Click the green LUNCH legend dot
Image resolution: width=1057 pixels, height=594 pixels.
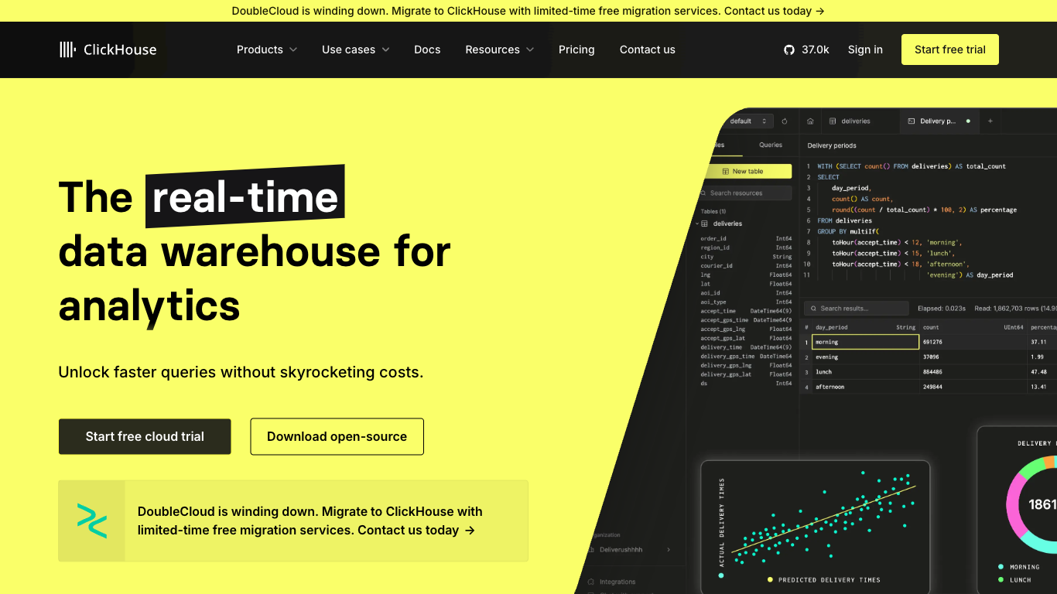(x=1001, y=579)
